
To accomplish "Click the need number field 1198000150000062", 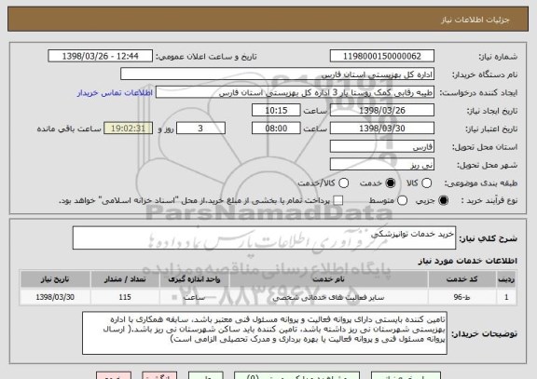I will click(382, 56).
